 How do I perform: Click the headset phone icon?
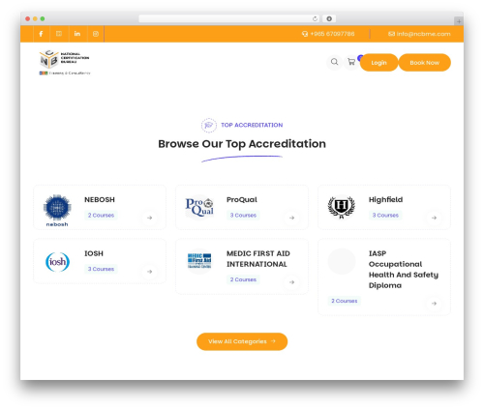305,34
